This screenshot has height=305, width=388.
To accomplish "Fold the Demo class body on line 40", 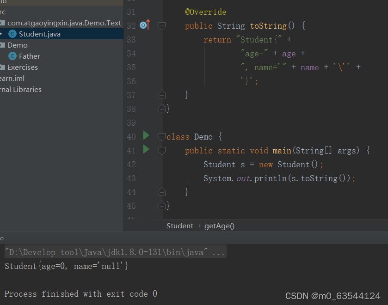I will pos(162,136).
